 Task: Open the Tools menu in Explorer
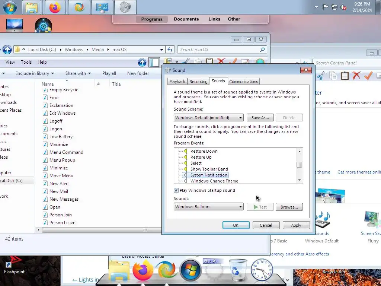[26, 62]
